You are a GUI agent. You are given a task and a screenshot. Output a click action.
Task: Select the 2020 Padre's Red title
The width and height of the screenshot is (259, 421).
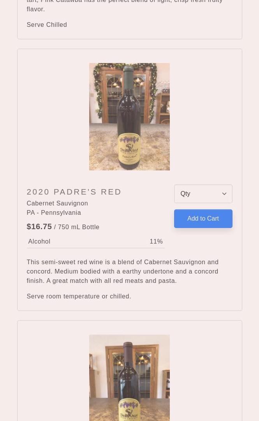point(74,192)
